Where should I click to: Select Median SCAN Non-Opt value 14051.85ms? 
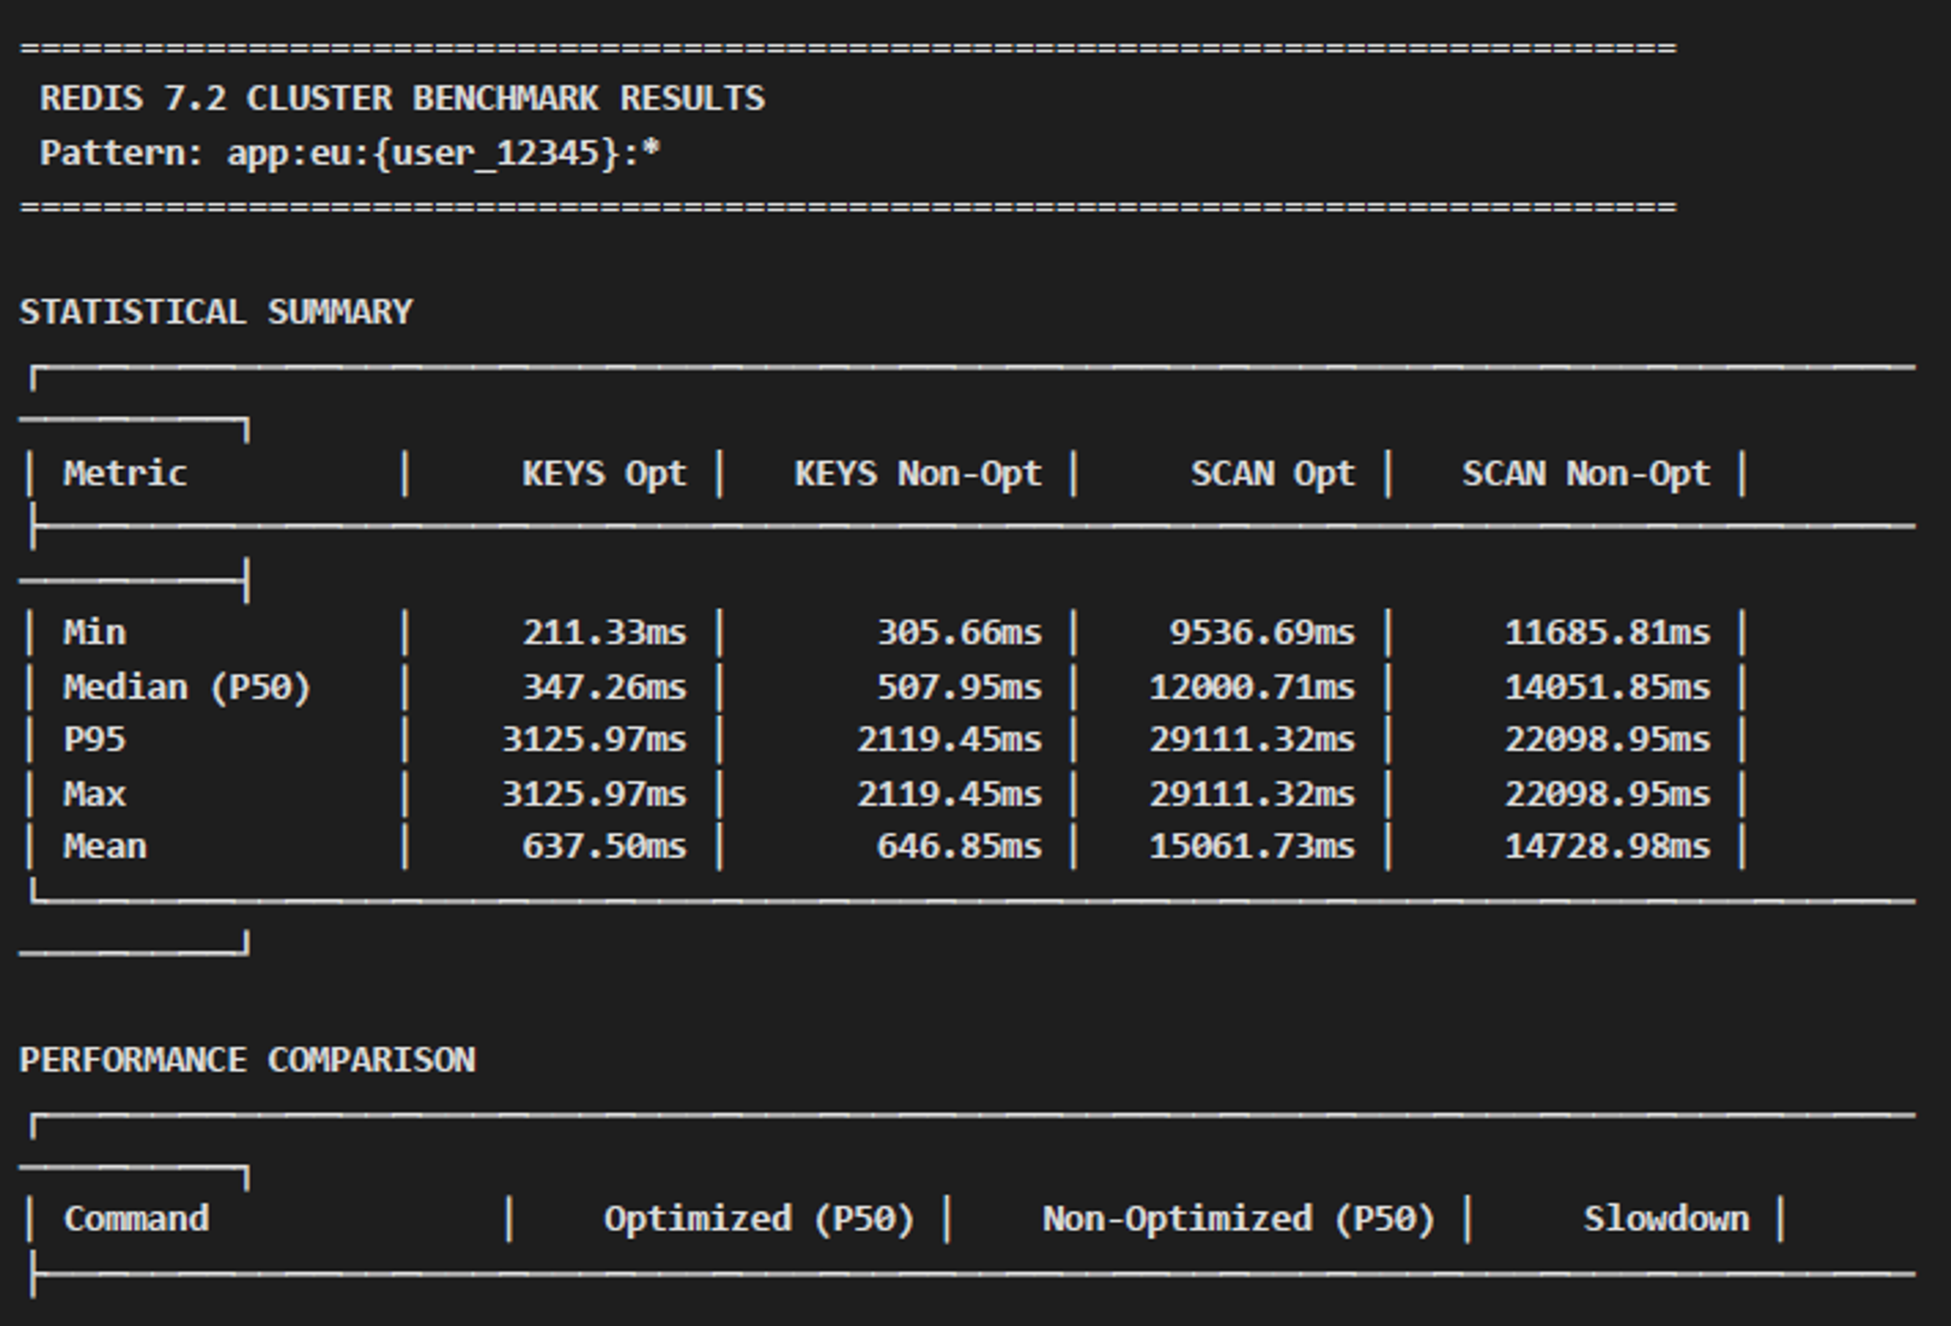tap(1607, 688)
